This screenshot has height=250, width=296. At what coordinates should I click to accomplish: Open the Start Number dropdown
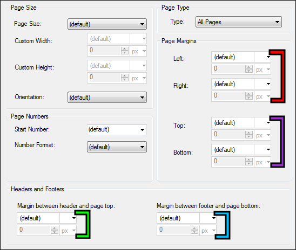pyautogui.click(x=117, y=129)
